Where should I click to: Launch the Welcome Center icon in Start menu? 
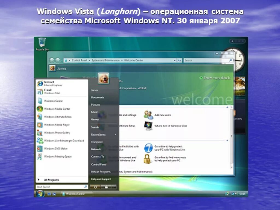click(40, 101)
